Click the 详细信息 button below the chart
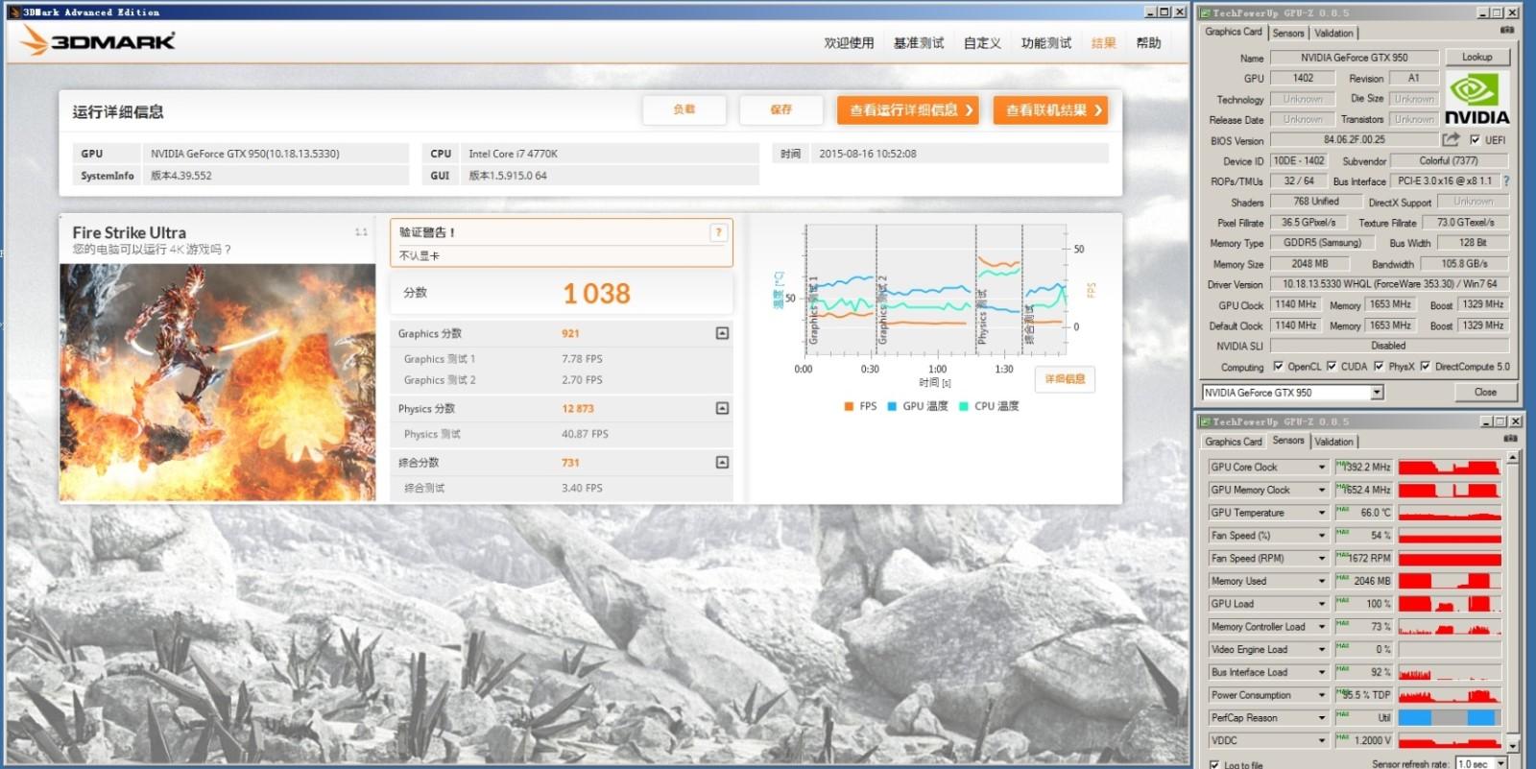Viewport: 1536px width, 769px height. [x=1065, y=379]
